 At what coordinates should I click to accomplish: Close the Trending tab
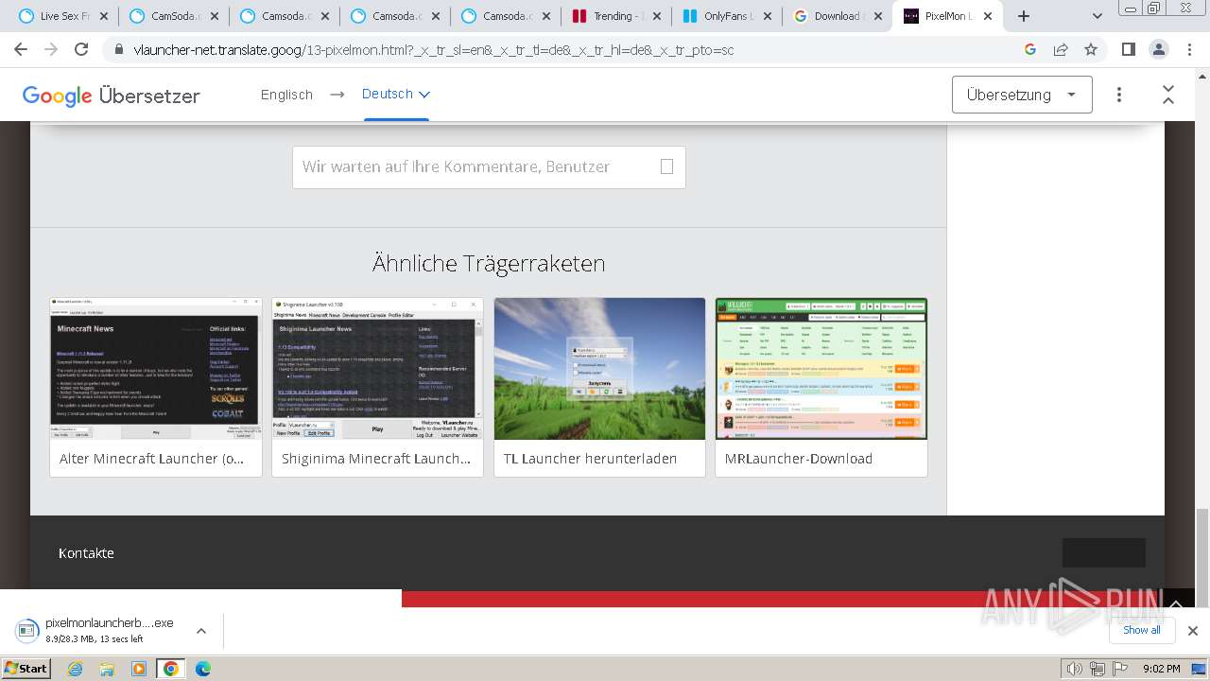click(x=657, y=16)
